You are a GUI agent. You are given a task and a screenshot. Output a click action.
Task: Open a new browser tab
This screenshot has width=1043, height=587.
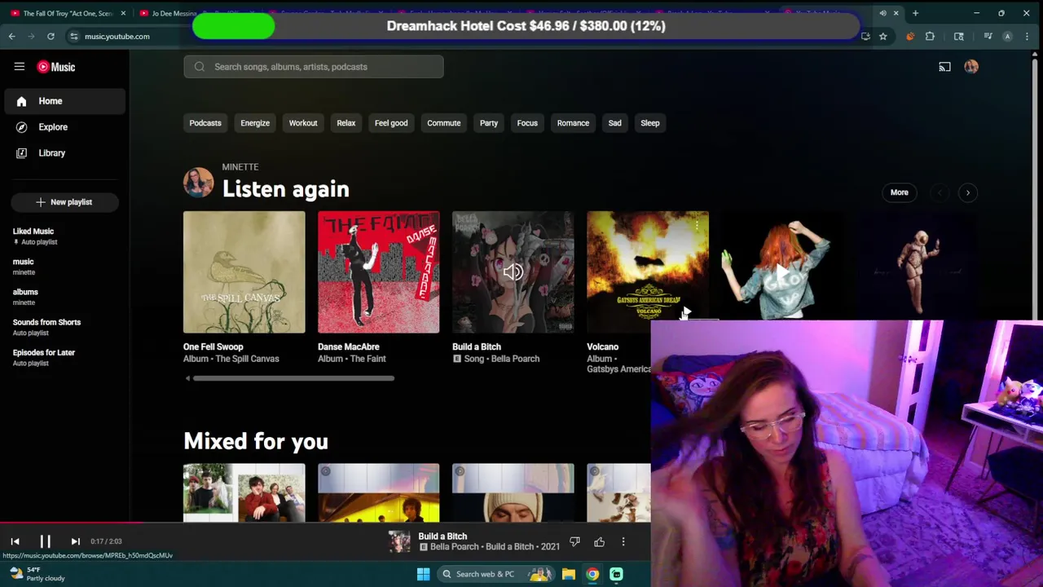coord(915,13)
